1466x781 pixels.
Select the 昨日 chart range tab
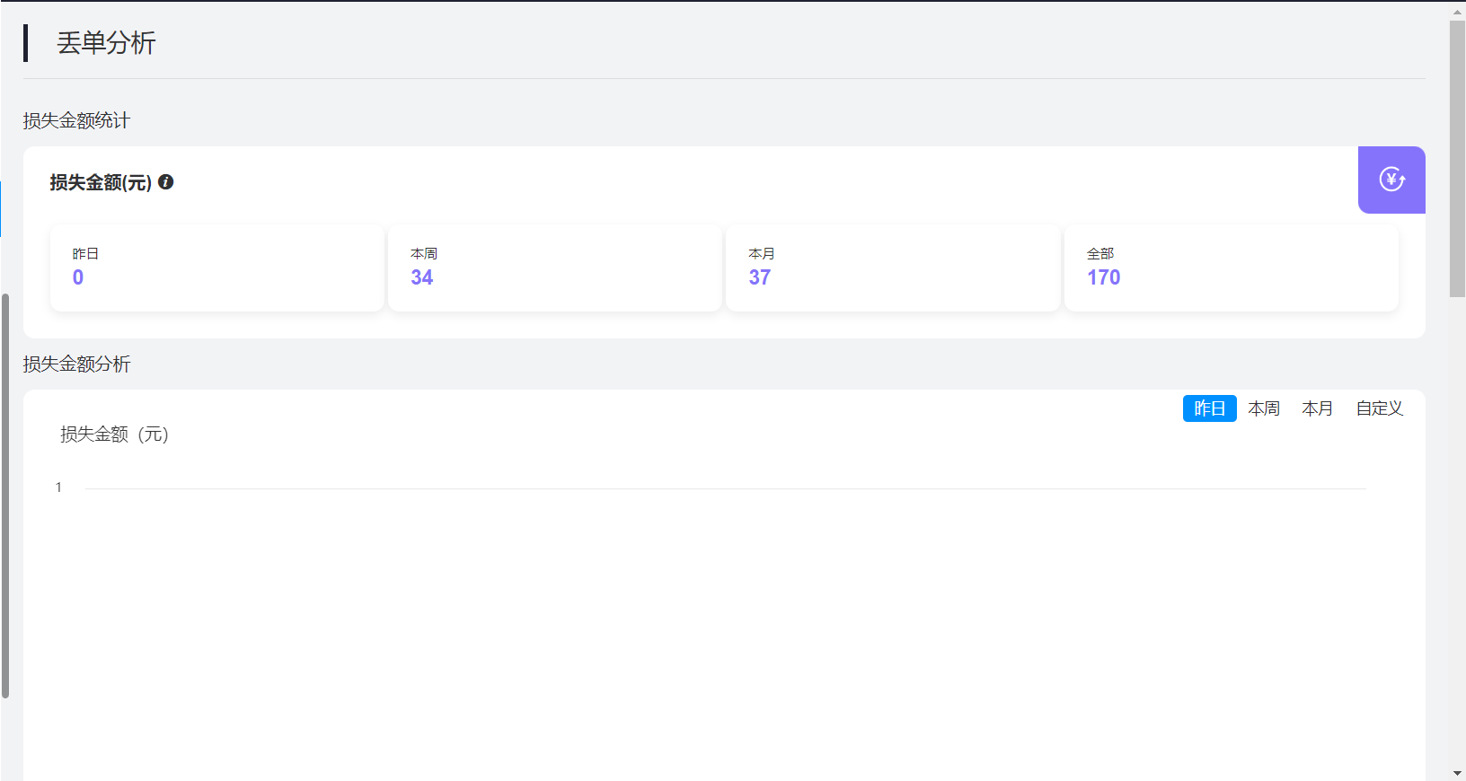1209,408
